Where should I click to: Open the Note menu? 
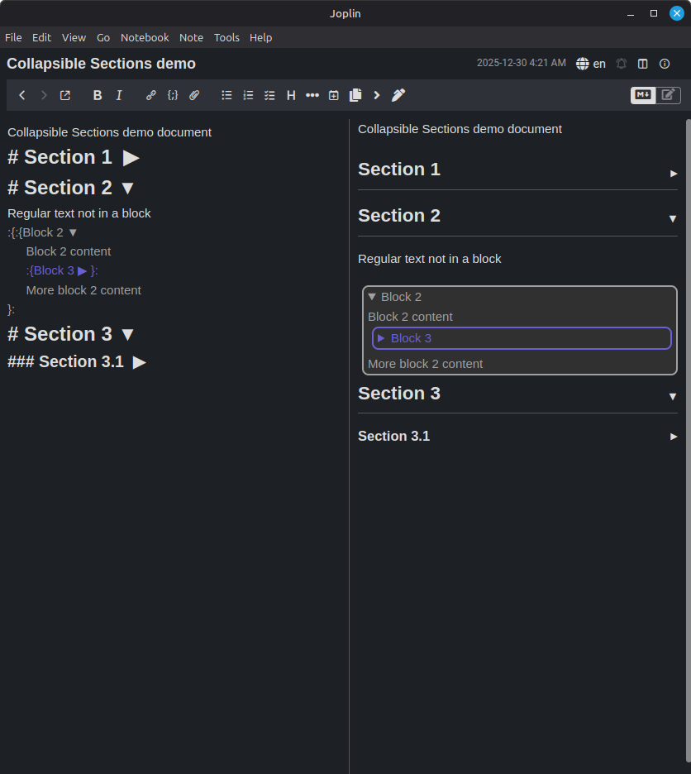pos(191,37)
